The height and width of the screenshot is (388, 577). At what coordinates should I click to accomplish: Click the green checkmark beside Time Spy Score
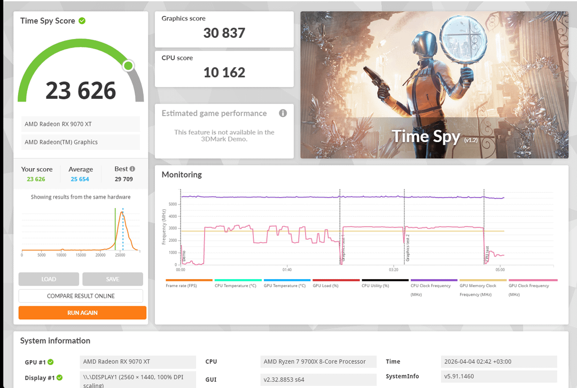[82, 21]
